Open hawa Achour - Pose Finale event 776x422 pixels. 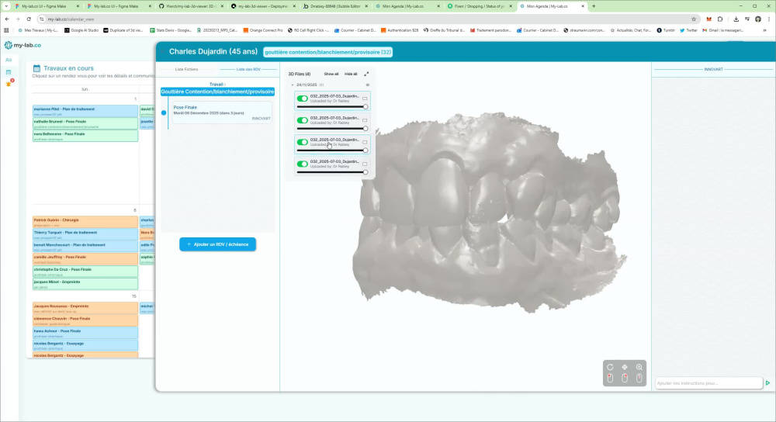pos(85,333)
